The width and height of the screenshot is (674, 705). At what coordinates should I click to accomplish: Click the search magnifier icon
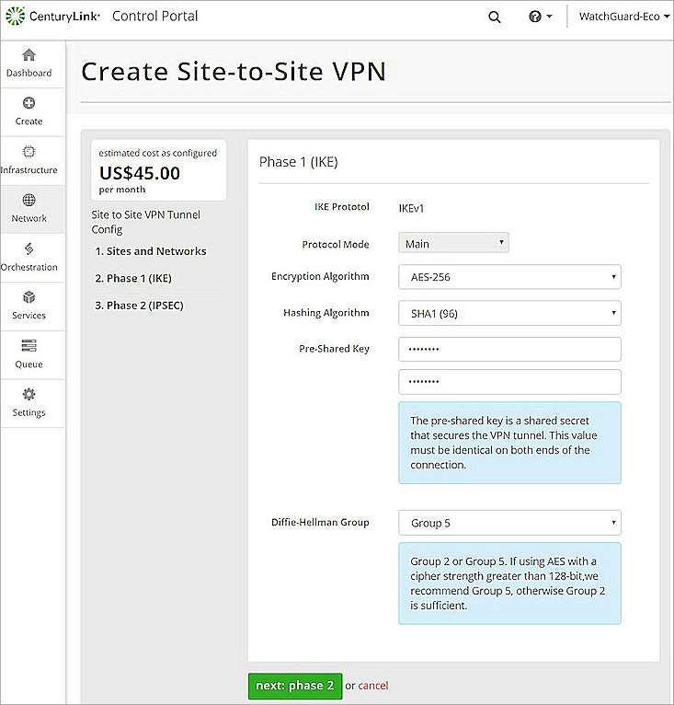pyautogui.click(x=495, y=17)
